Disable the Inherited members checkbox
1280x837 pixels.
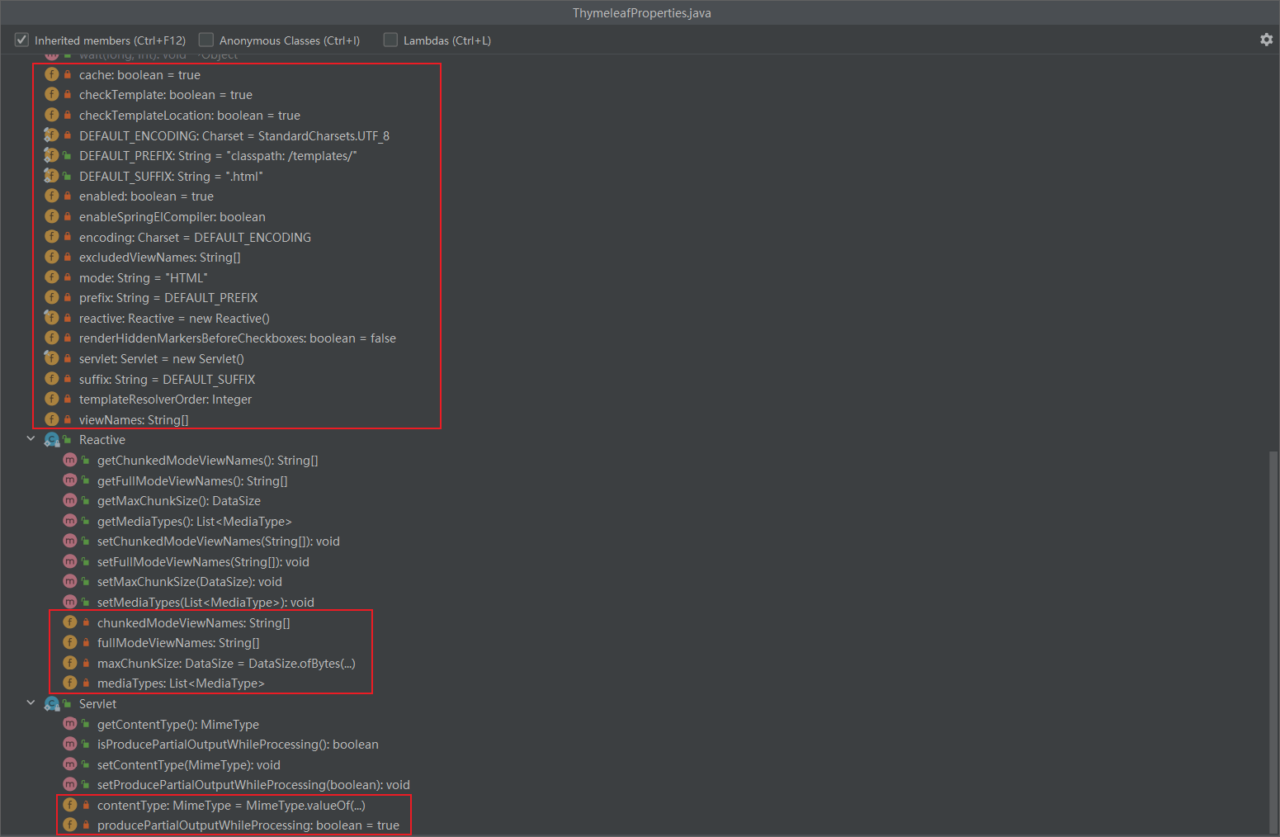(21, 39)
